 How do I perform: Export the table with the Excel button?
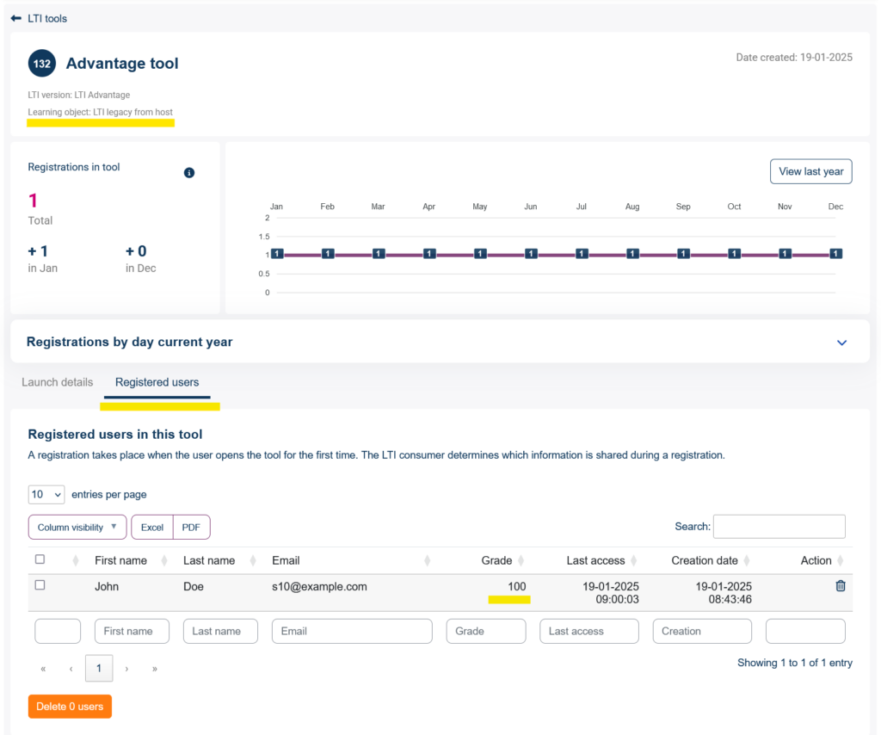[152, 527]
